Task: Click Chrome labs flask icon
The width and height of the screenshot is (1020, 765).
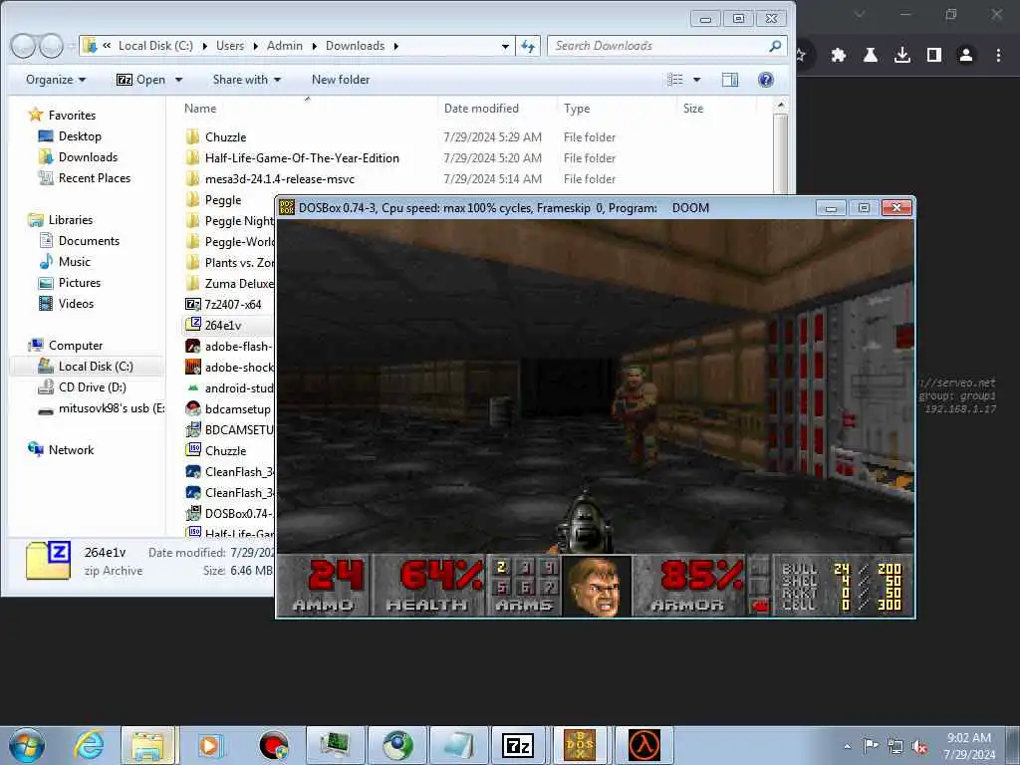Action: (x=871, y=56)
